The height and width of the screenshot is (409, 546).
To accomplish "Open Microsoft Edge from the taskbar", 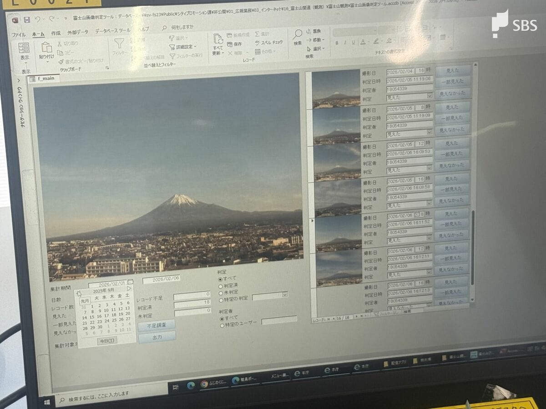I will [x=191, y=384].
